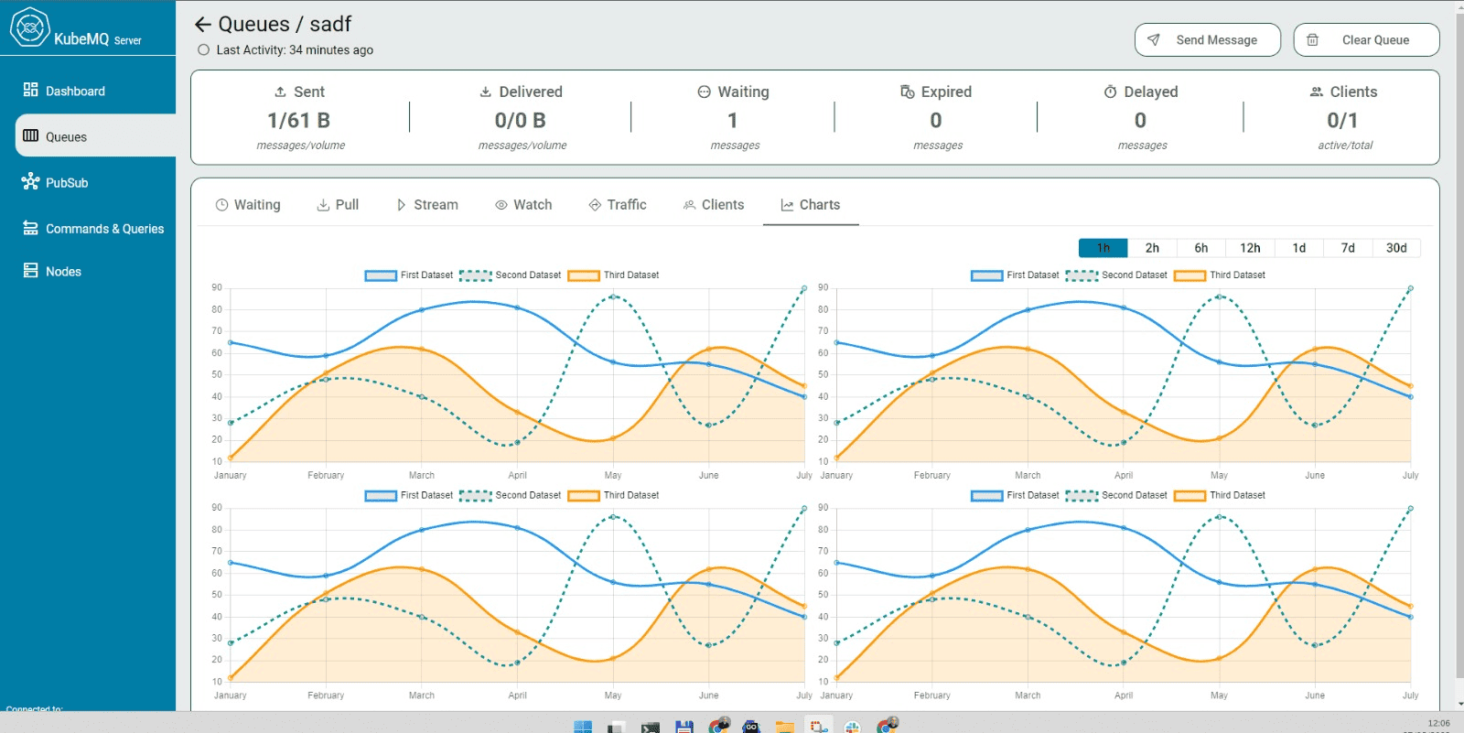This screenshot has width=1464, height=733.
Task: Click the Last Activity status circle icon
Action: point(203,50)
